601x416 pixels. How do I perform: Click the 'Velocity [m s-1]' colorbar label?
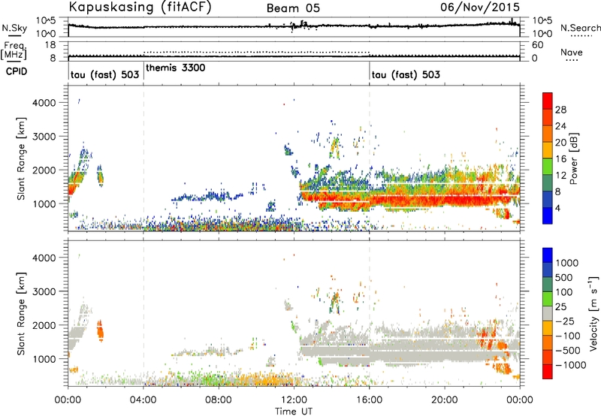(593, 313)
